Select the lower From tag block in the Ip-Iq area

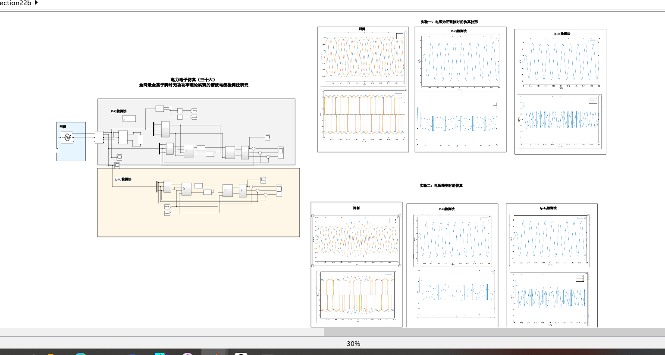click(x=167, y=213)
